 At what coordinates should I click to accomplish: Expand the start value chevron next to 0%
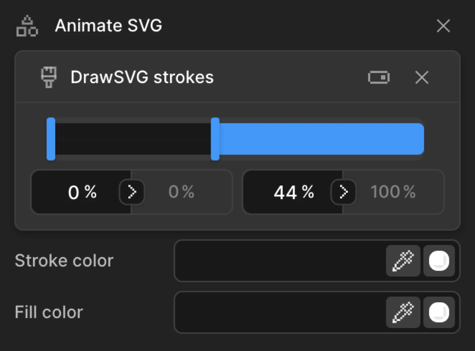tap(132, 192)
